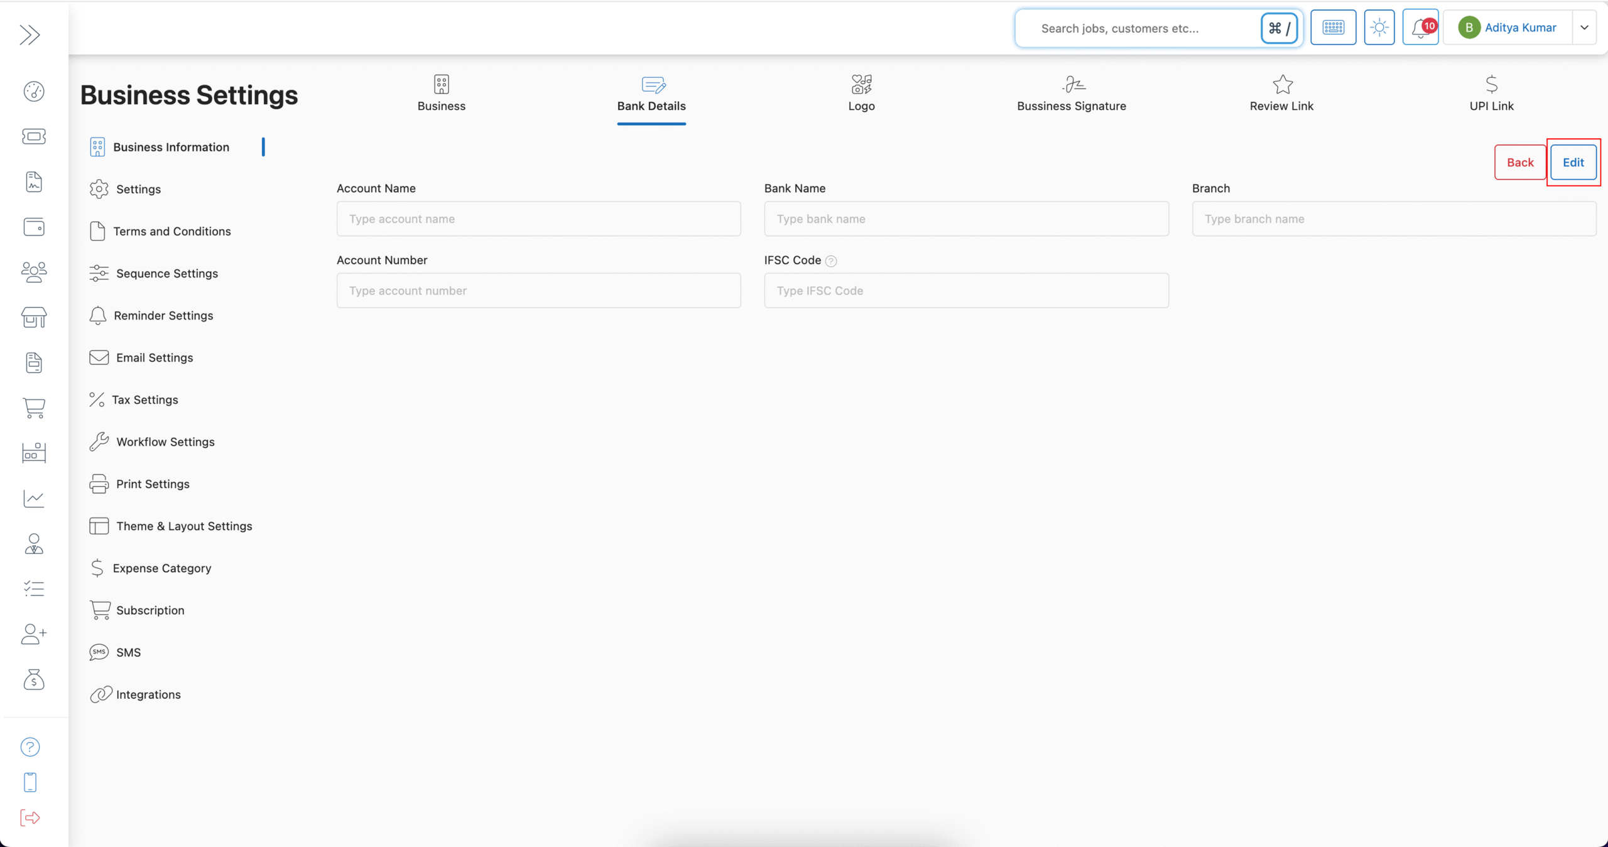Screen dimensions: 1608x847
Task: Open the wallet icon in sidebar
Action: (x=34, y=227)
